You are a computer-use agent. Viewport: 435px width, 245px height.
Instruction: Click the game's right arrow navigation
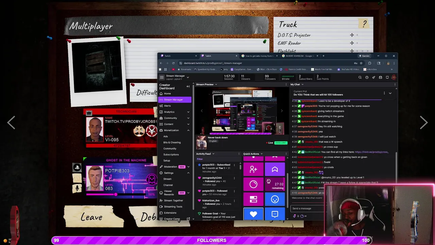tap(423, 122)
